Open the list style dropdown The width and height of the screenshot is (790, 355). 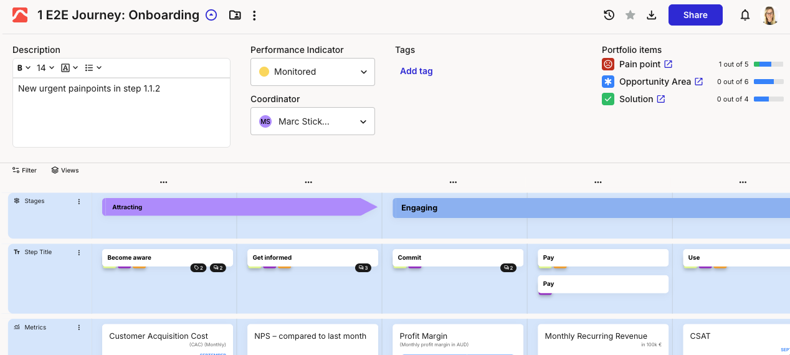(x=93, y=68)
